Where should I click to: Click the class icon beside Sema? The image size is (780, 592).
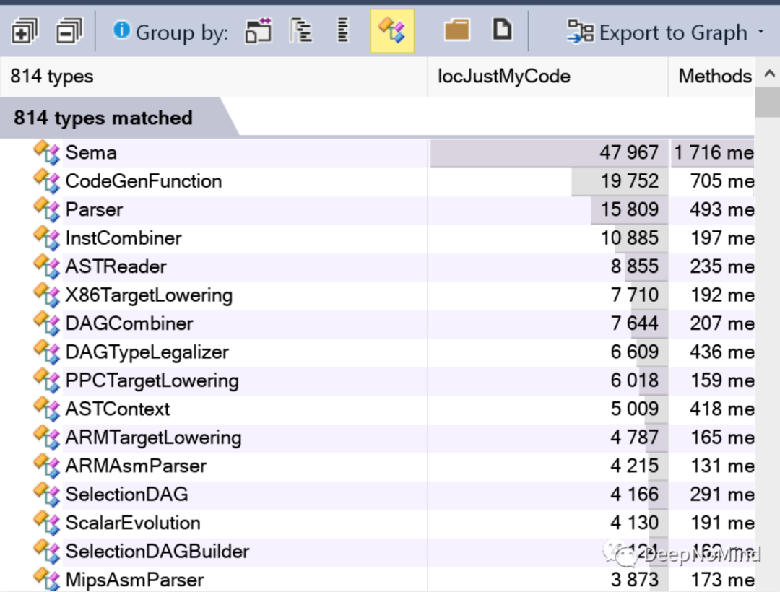pos(46,152)
